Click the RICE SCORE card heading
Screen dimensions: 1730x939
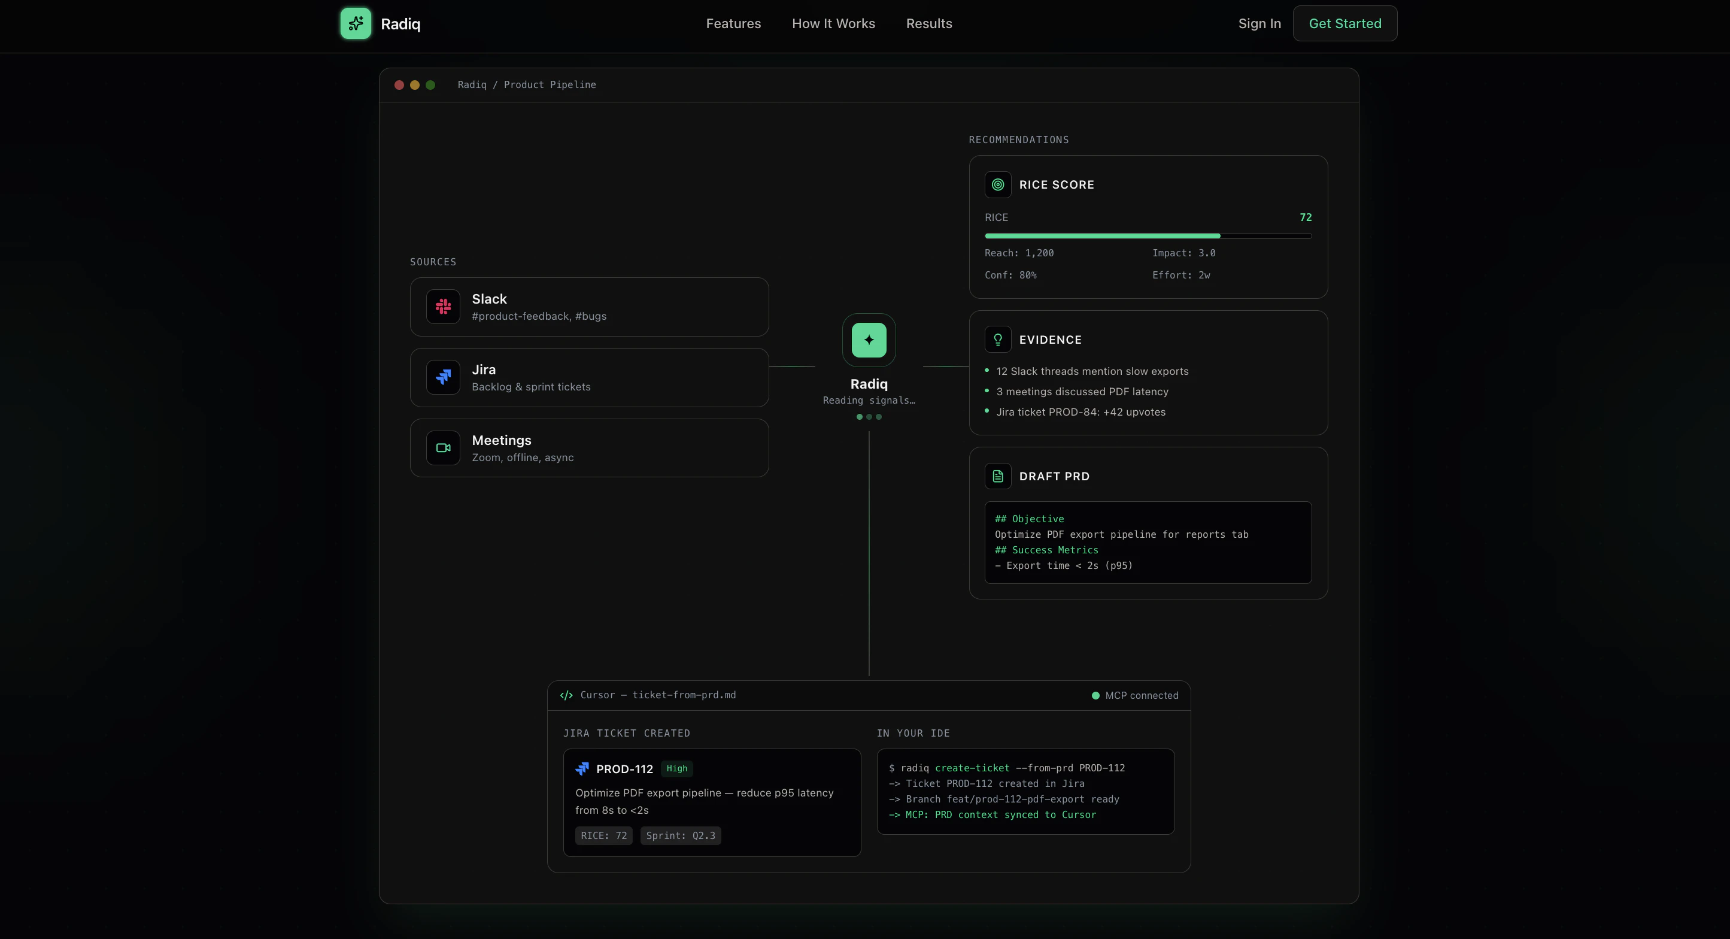(1057, 184)
